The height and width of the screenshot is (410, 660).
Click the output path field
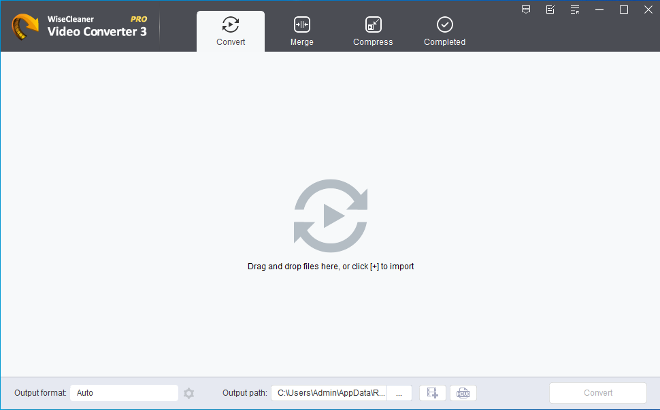329,393
